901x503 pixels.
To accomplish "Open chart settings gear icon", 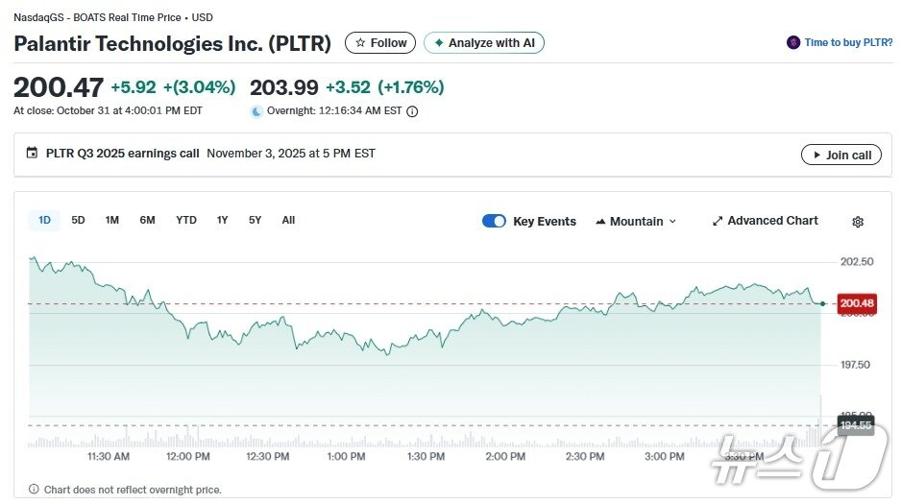I will pos(858,222).
